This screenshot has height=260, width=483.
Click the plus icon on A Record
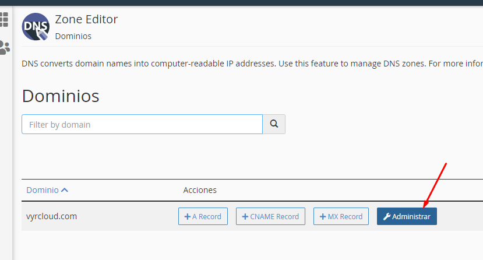[x=188, y=216]
